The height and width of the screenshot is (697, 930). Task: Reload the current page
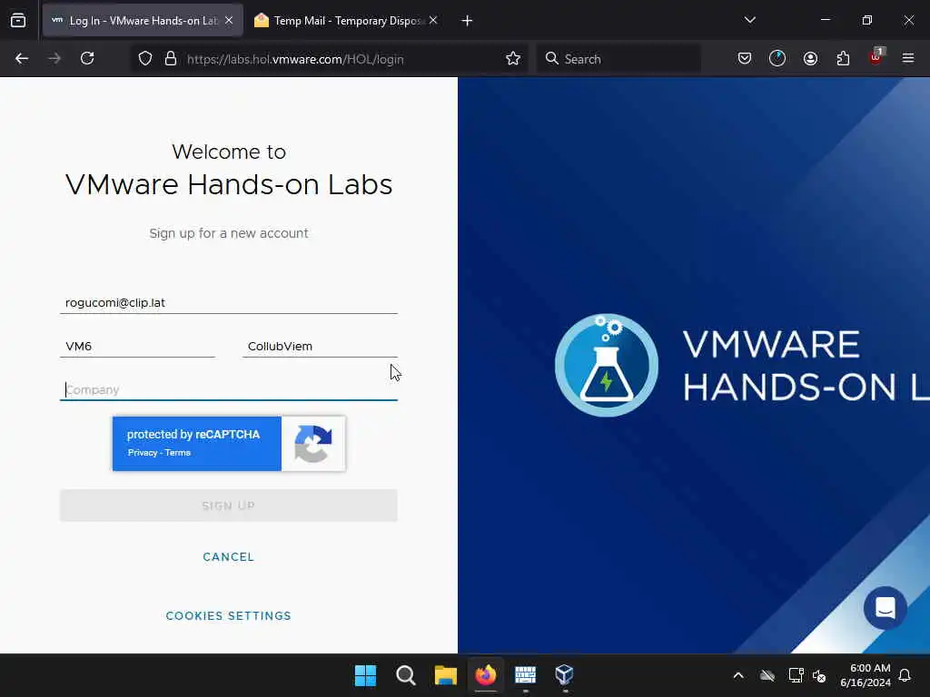pyautogui.click(x=87, y=59)
